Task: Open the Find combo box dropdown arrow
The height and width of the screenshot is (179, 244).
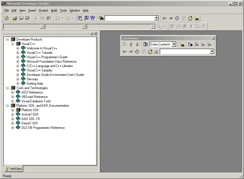Action: pyautogui.click(x=157, y=18)
